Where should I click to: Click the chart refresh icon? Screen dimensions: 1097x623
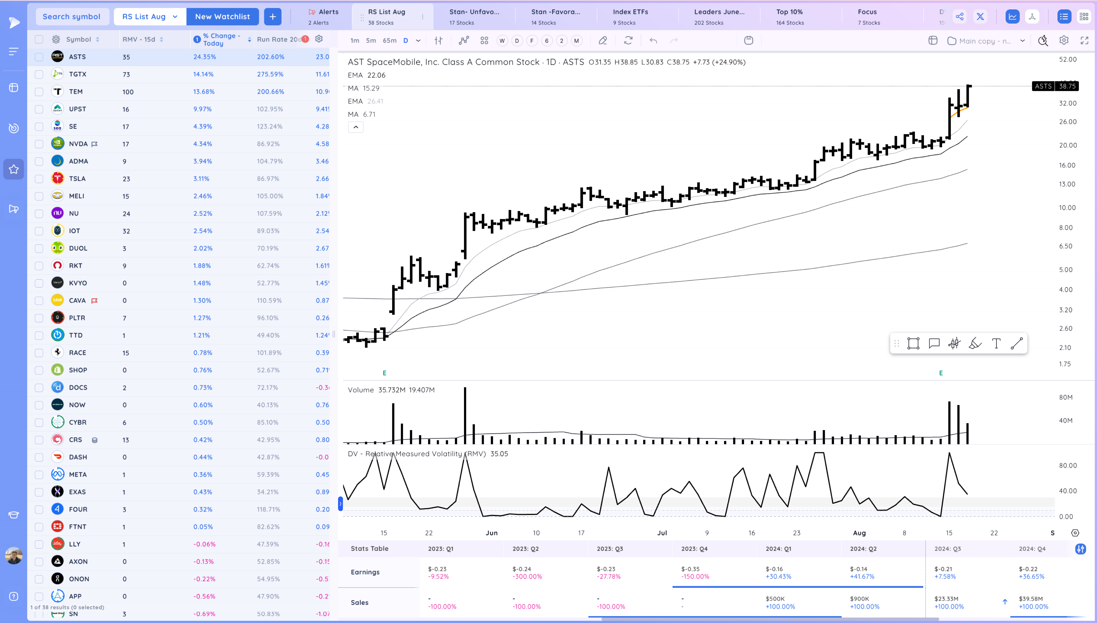coord(629,41)
